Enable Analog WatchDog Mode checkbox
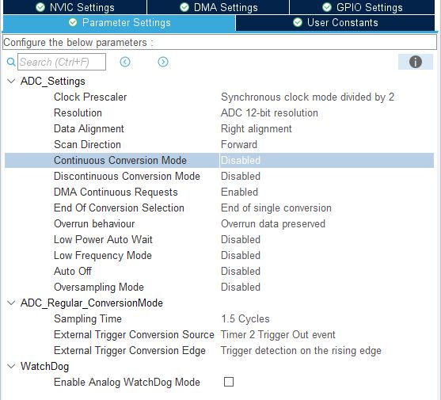This screenshot has height=400, width=441. click(228, 382)
